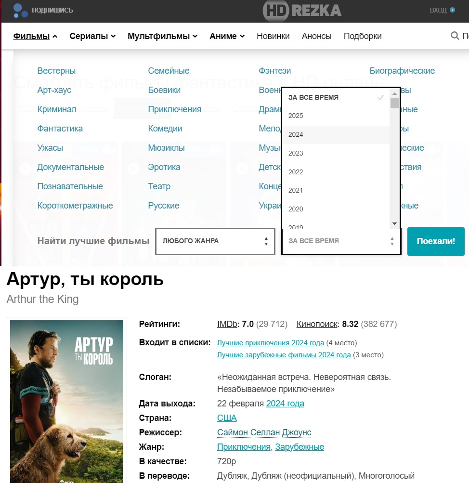Image resolution: width=469 pixels, height=483 pixels.
Task: Choose ЗА ВСЕ ВРЕМЯ in year list
Action: [336, 97]
